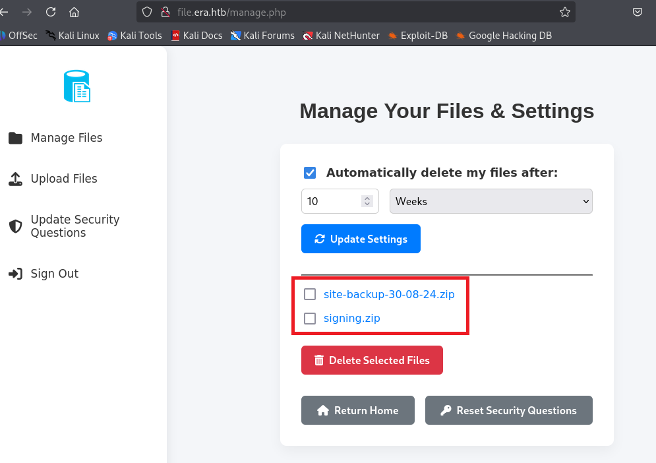
Task: Tick the site-backup-30-08-24.zip checkbox
Action: pos(310,294)
